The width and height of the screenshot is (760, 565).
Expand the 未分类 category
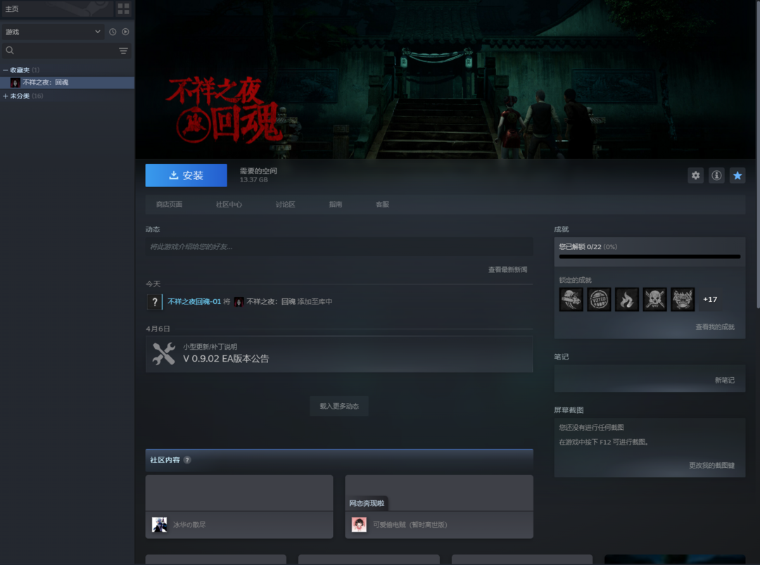click(6, 96)
